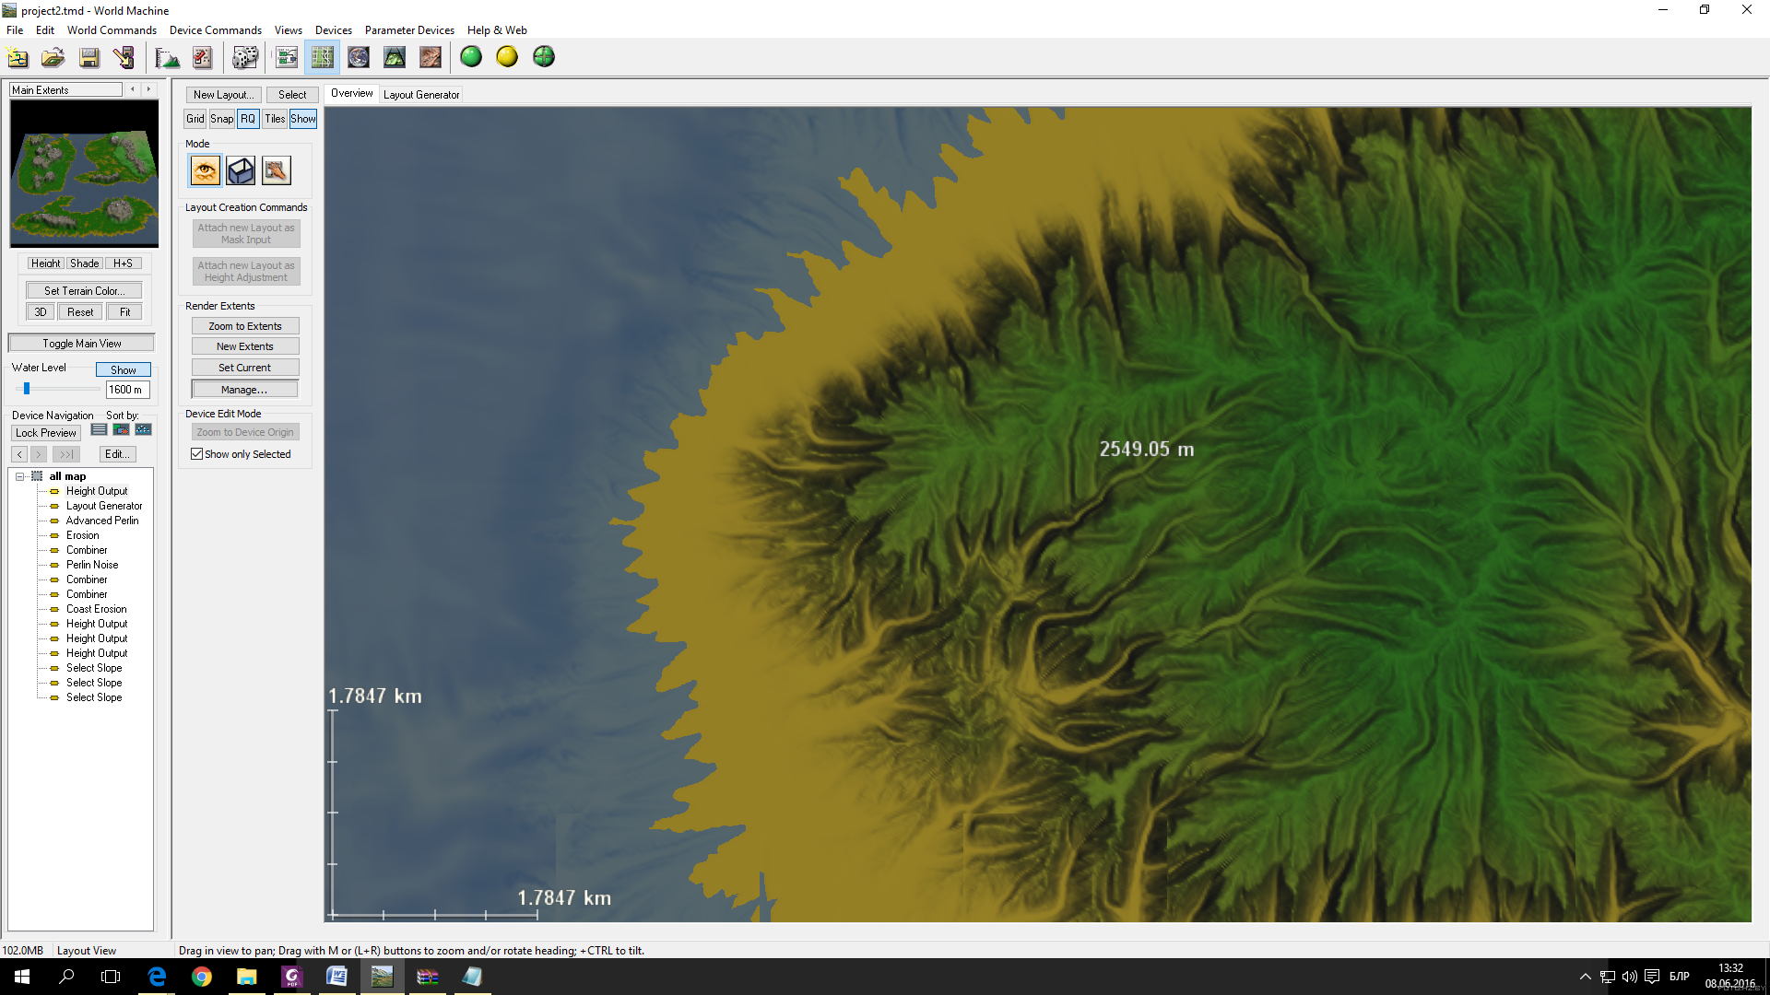This screenshot has width=1770, height=995.
Task: Toggle the Grid display button
Action: pos(195,119)
